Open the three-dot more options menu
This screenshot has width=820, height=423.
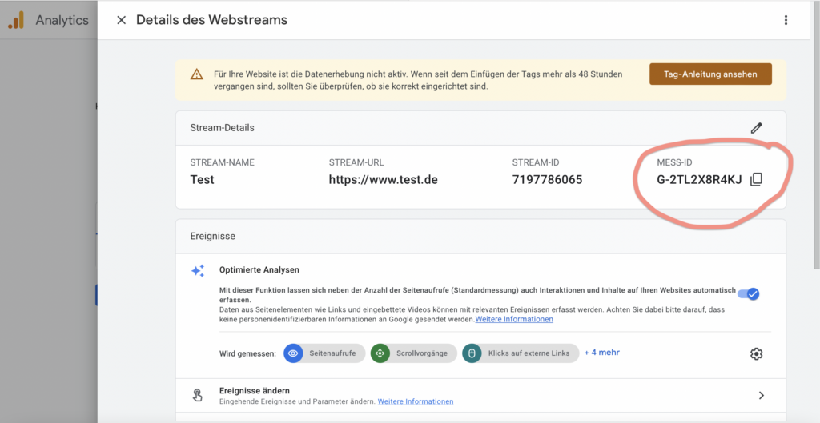pyautogui.click(x=786, y=20)
